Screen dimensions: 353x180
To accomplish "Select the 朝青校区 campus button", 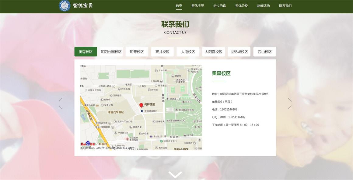I will (137, 52).
